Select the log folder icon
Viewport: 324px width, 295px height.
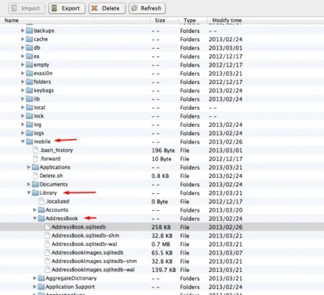click(29, 125)
